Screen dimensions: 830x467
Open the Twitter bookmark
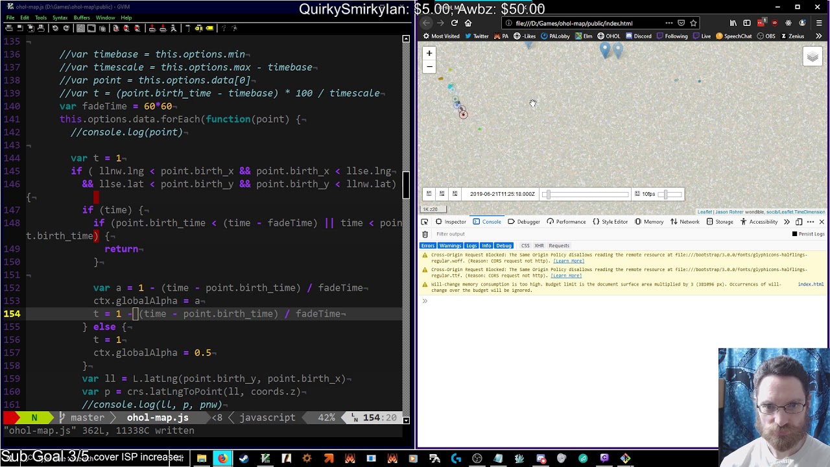pyautogui.click(x=477, y=36)
